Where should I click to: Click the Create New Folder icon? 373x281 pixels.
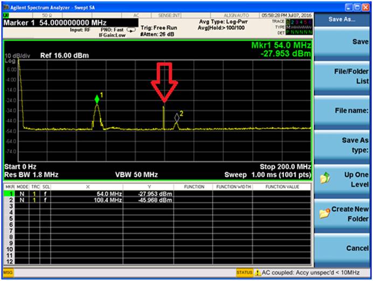coord(324,213)
